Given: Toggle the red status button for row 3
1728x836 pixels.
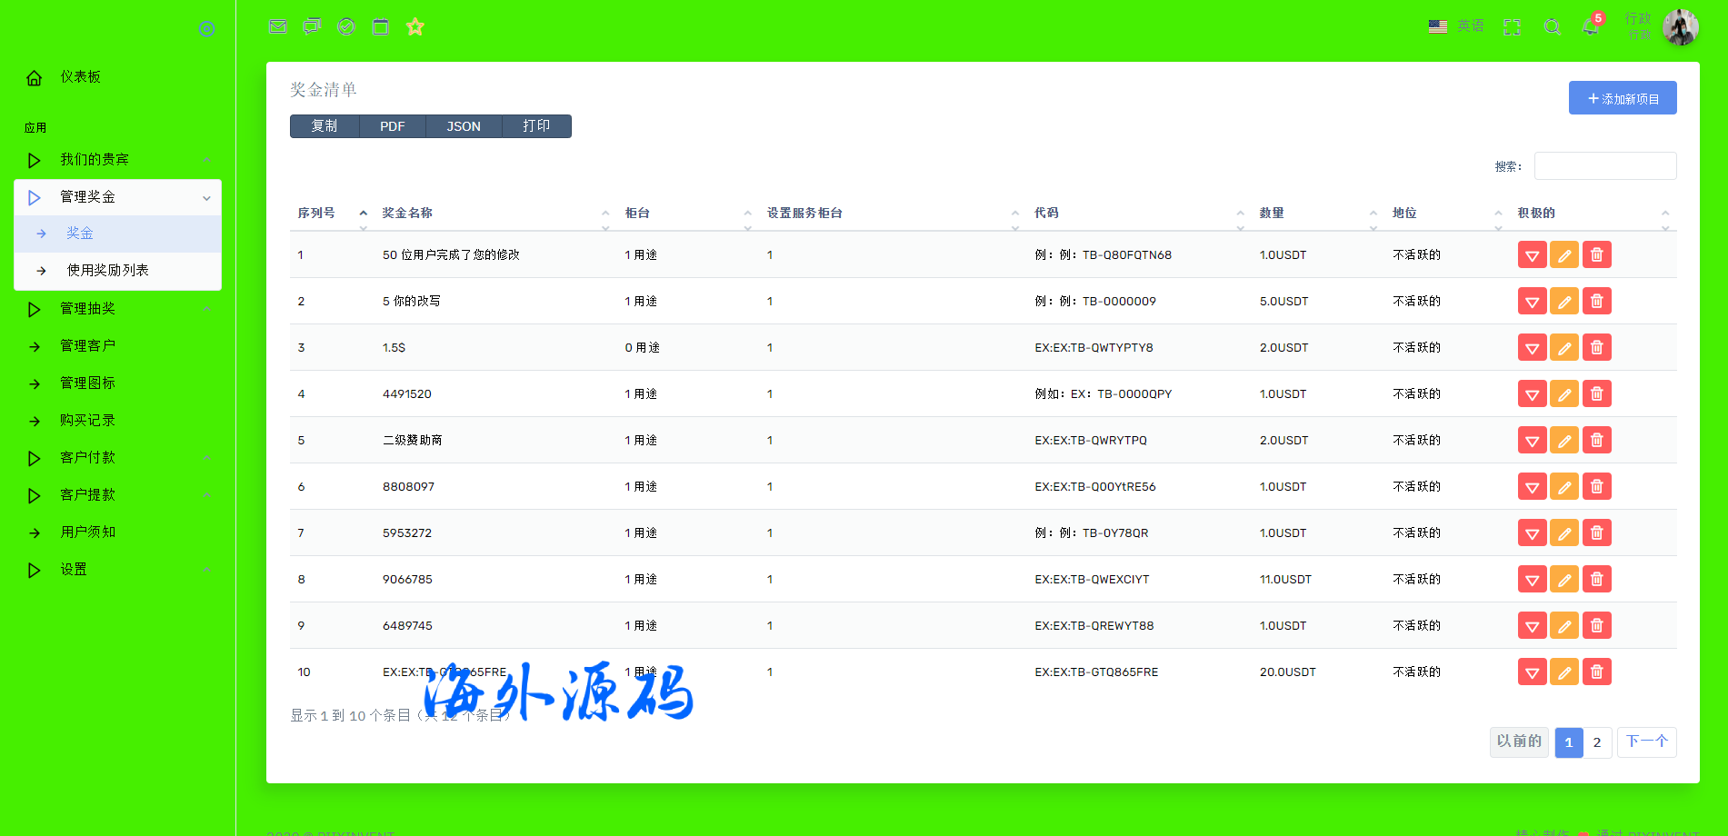Looking at the screenshot, I should click(x=1532, y=348).
